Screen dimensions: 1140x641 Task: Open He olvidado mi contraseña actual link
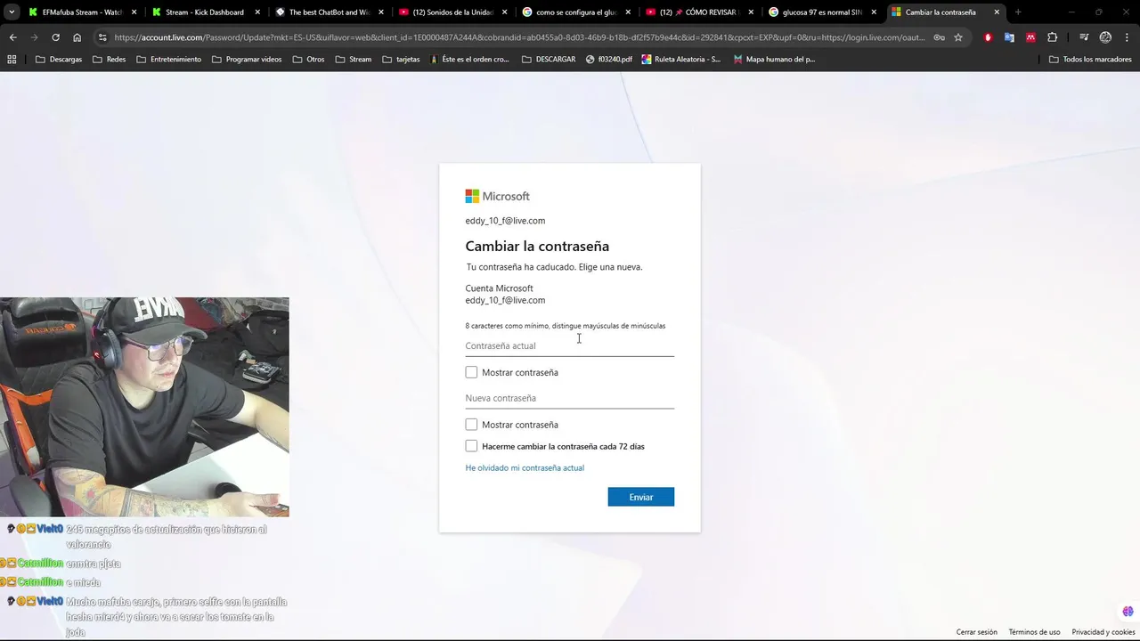click(525, 467)
